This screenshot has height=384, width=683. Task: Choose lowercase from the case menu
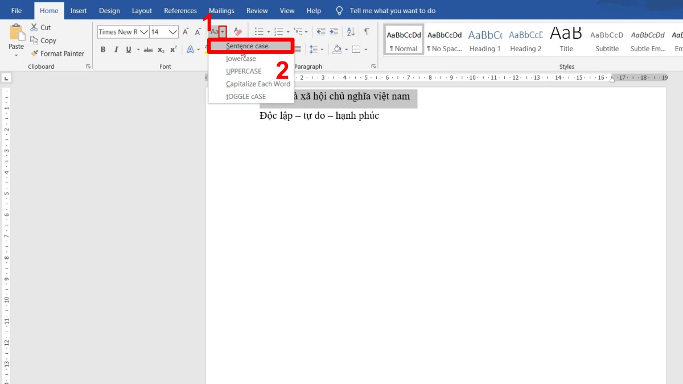tap(251, 59)
